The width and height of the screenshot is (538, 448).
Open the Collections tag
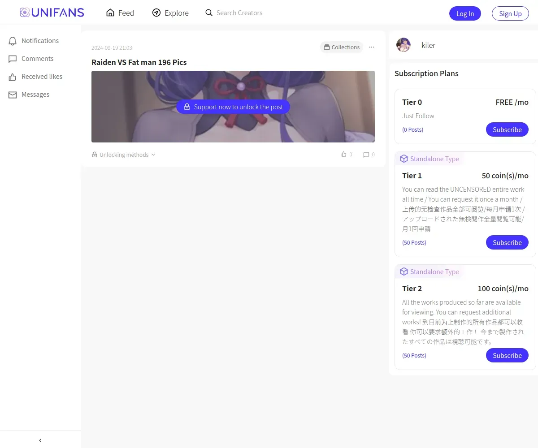342,47
